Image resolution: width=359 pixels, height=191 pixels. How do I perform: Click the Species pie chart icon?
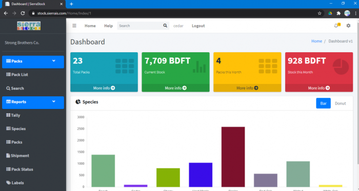pos(78,102)
